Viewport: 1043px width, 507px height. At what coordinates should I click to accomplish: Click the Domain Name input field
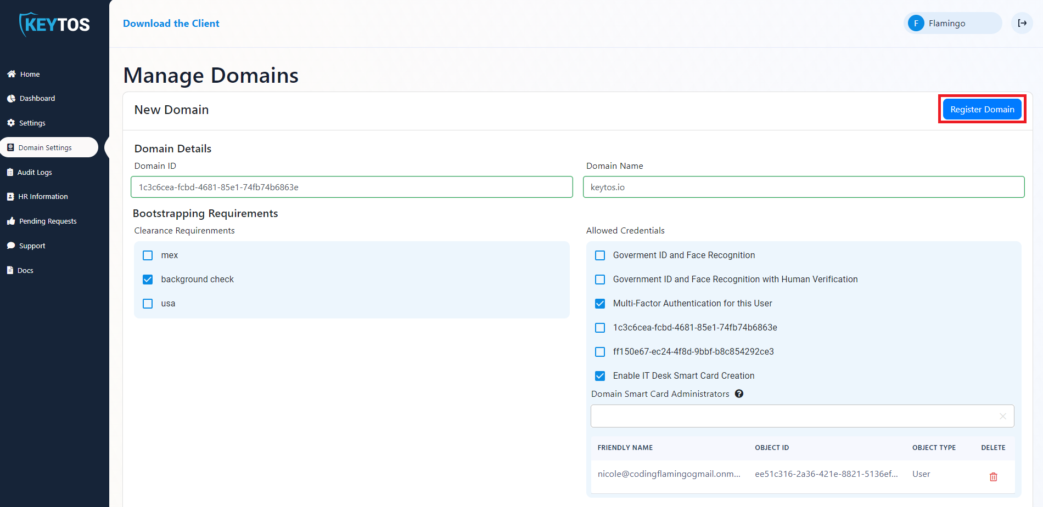click(x=804, y=187)
